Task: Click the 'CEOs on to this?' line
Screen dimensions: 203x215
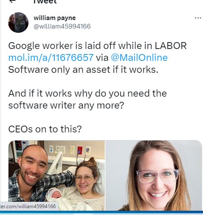Action: [45, 129]
